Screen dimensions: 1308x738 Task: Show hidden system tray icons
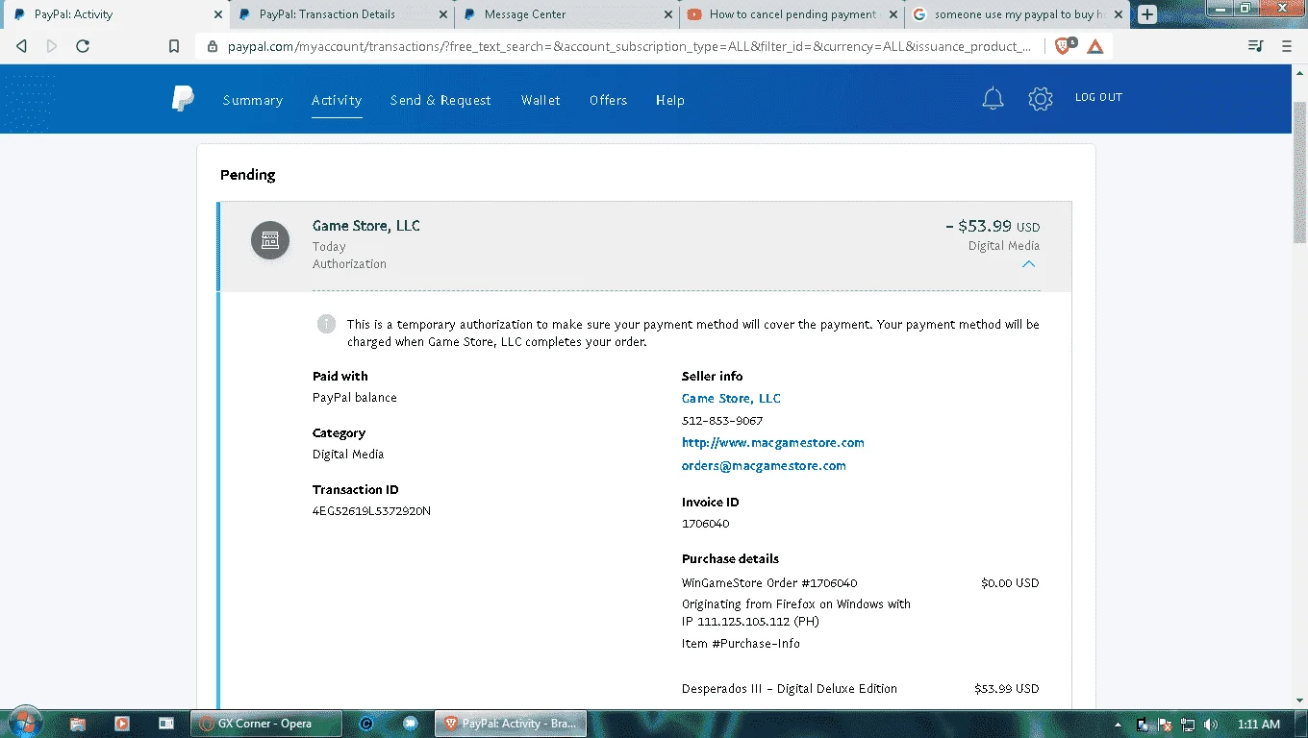point(1119,724)
